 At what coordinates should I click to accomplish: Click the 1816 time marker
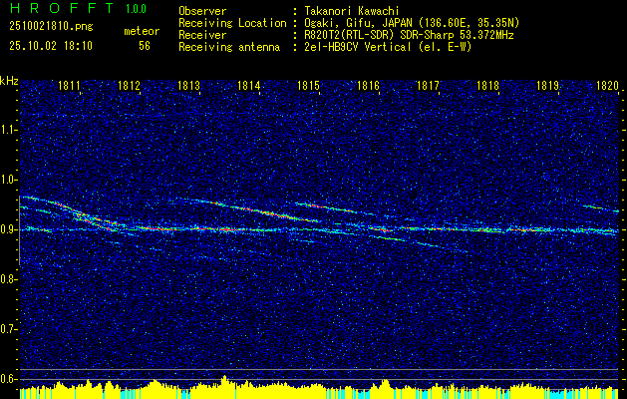pos(368,85)
